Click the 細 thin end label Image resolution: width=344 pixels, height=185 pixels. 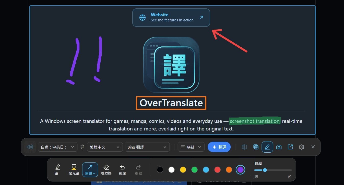pyautogui.click(x=256, y=176)
